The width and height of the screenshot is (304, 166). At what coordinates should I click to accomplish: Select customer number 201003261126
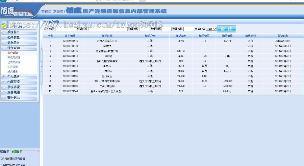pyautogui.click(x=70, y=51)
